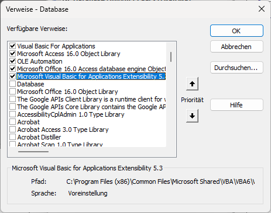
Task: Uncheck VBA Extensibility 5.3 checkbox
Action: (x=13, y=76)
